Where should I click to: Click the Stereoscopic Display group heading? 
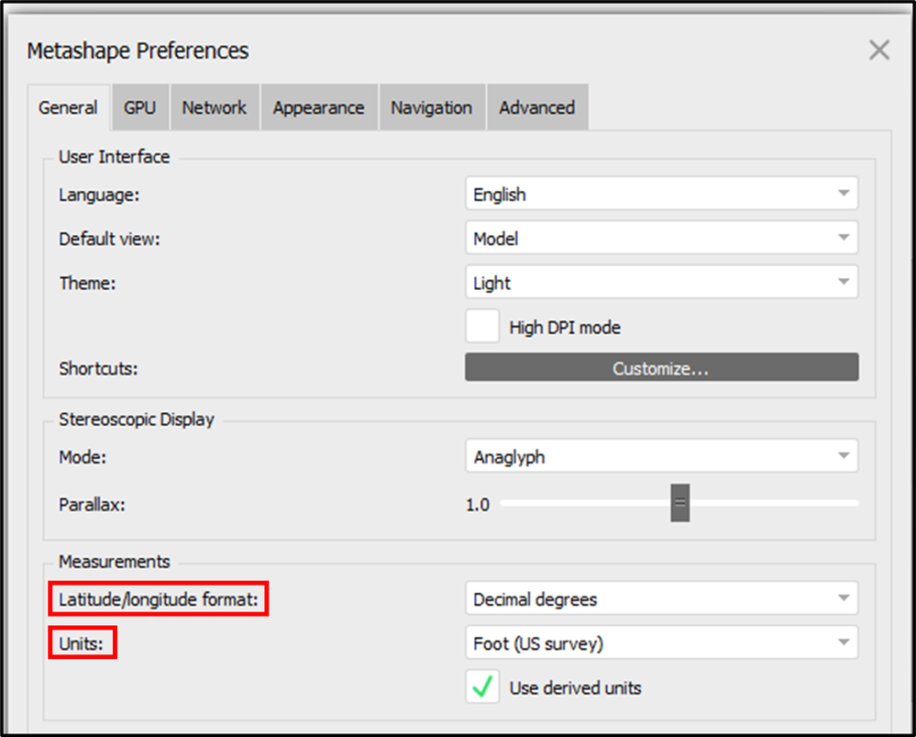136,419
